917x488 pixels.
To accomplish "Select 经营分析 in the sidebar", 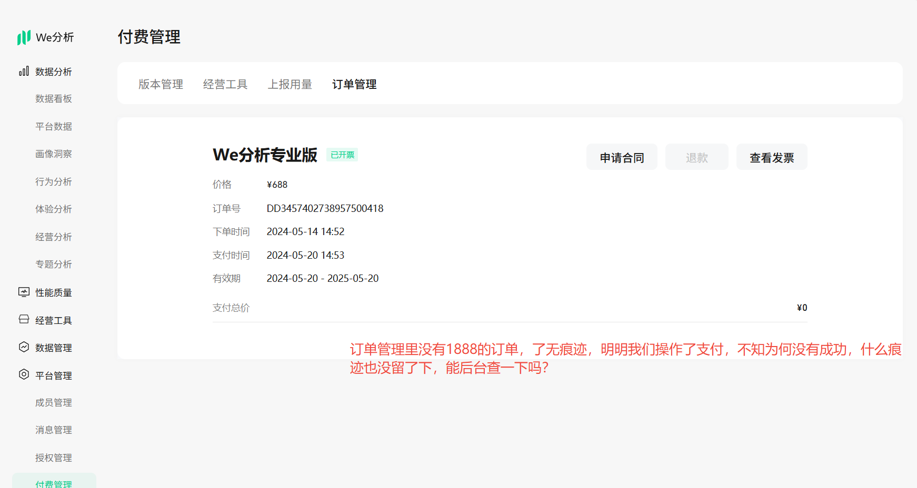I will (x=54, y=237).
